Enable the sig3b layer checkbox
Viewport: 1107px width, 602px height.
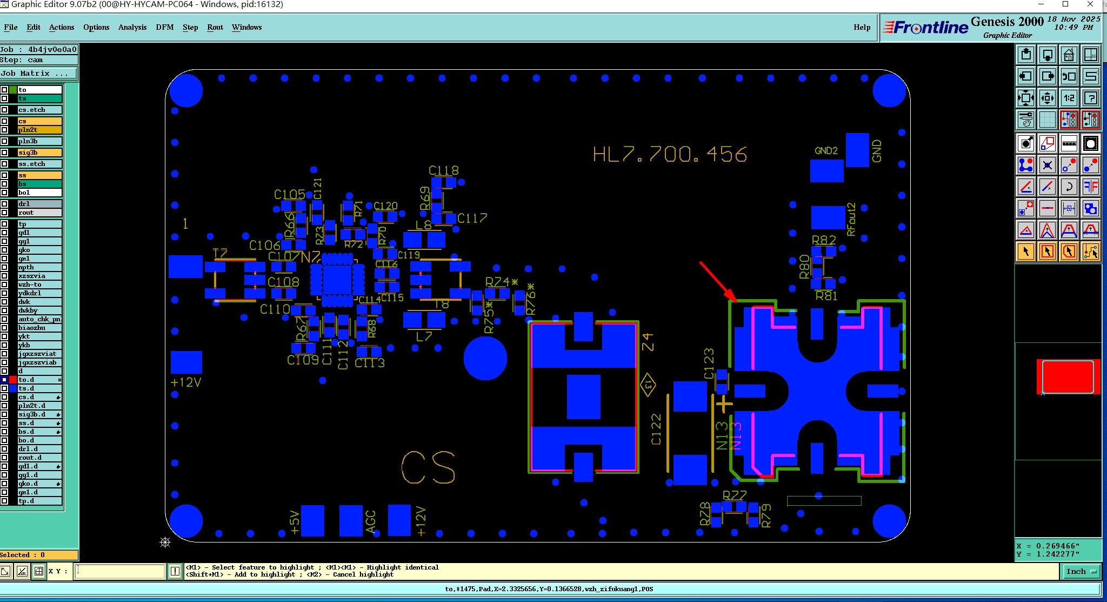pyautogui.click(x=4, y=153)
